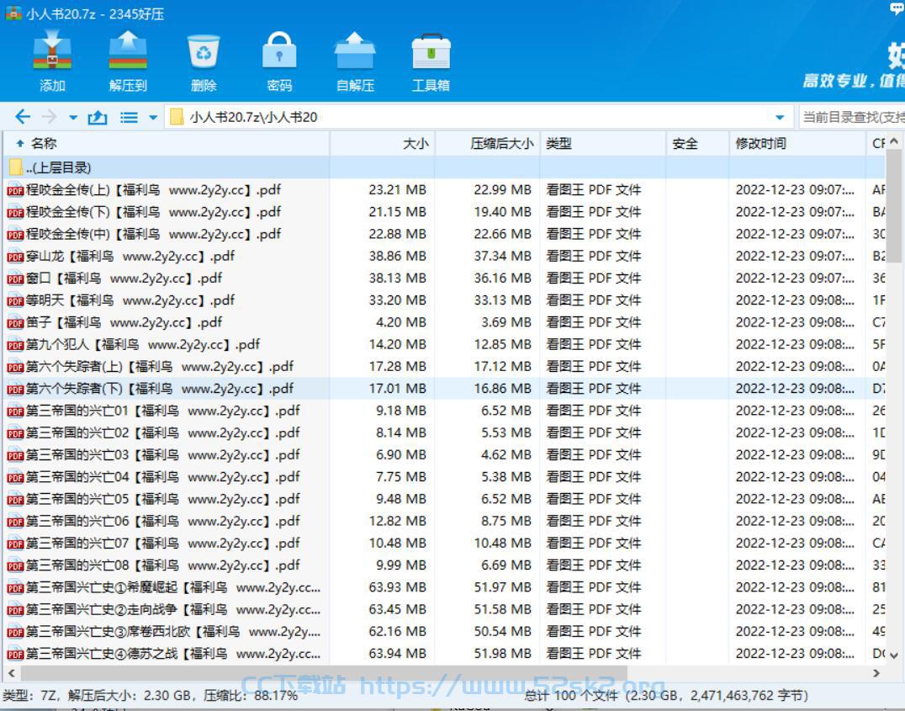Sort by 修改时间 column header

pos(797,144)
